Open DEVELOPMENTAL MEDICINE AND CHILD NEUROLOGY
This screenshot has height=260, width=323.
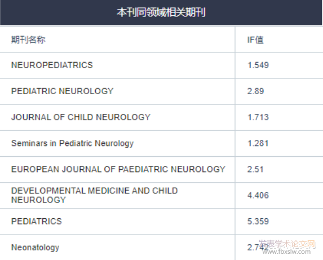coord(94,195)
